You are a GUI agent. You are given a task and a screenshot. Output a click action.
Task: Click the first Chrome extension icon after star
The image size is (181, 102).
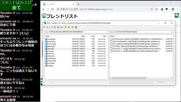coord(162,9)
